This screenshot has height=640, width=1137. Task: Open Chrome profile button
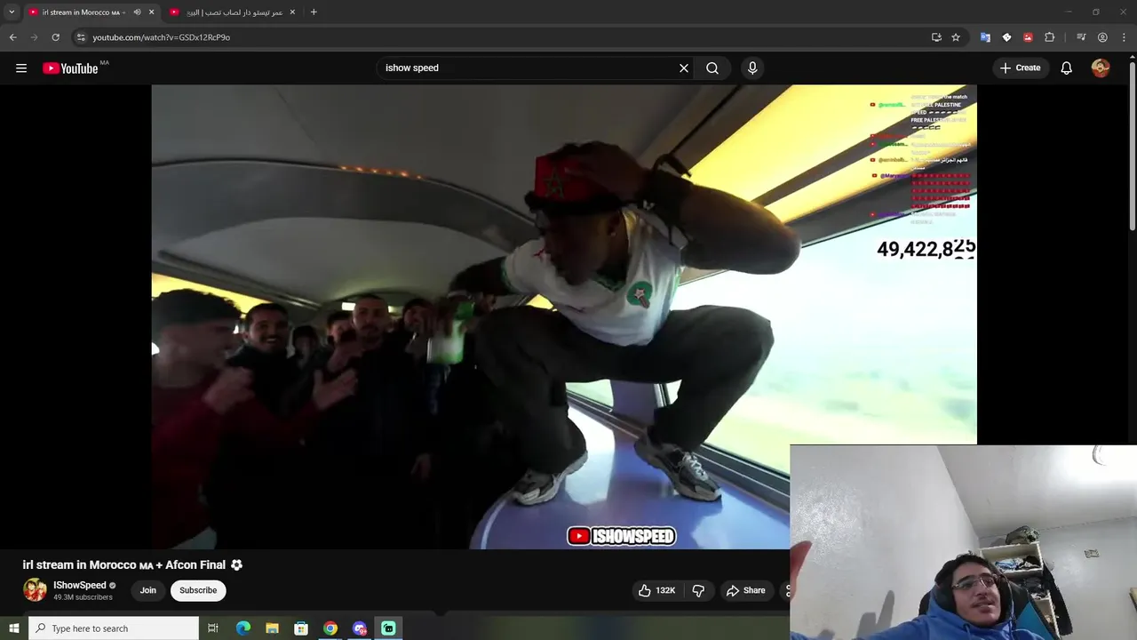(1102, 37)
